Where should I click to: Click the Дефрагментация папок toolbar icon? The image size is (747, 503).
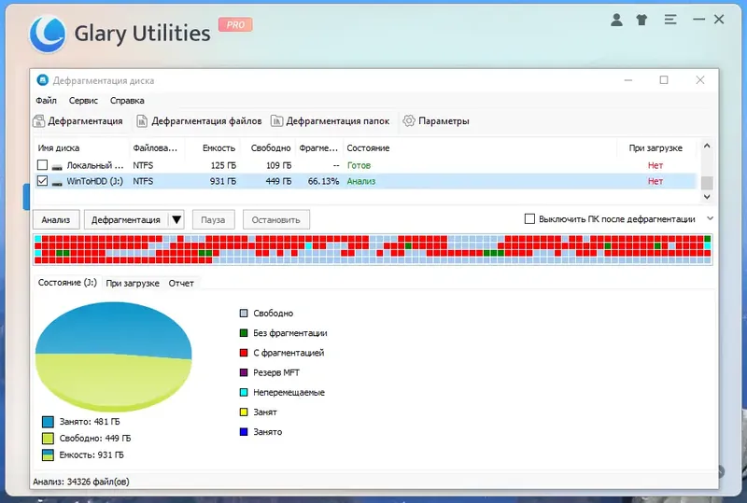[x=276, y=121]
